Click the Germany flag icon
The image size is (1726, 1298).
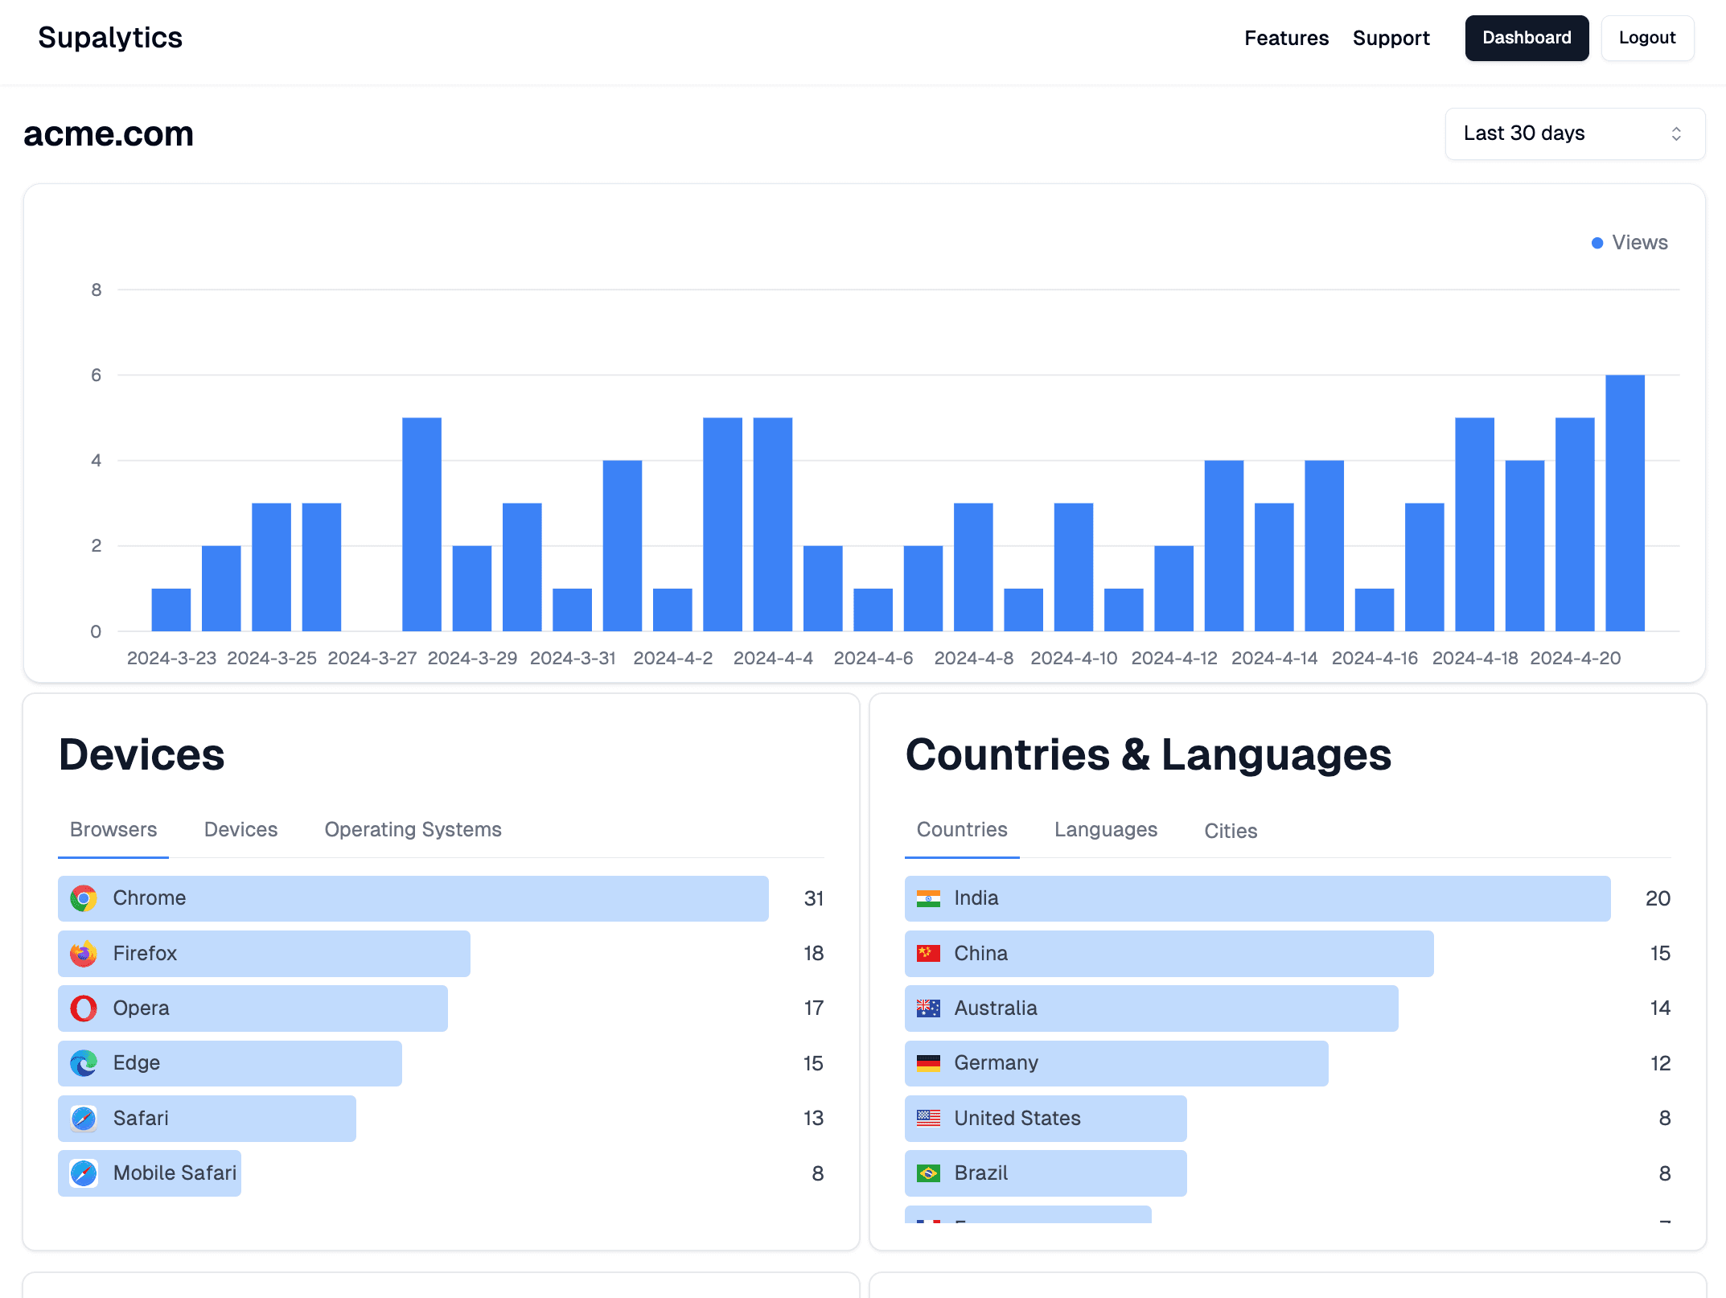(928, 1063)
